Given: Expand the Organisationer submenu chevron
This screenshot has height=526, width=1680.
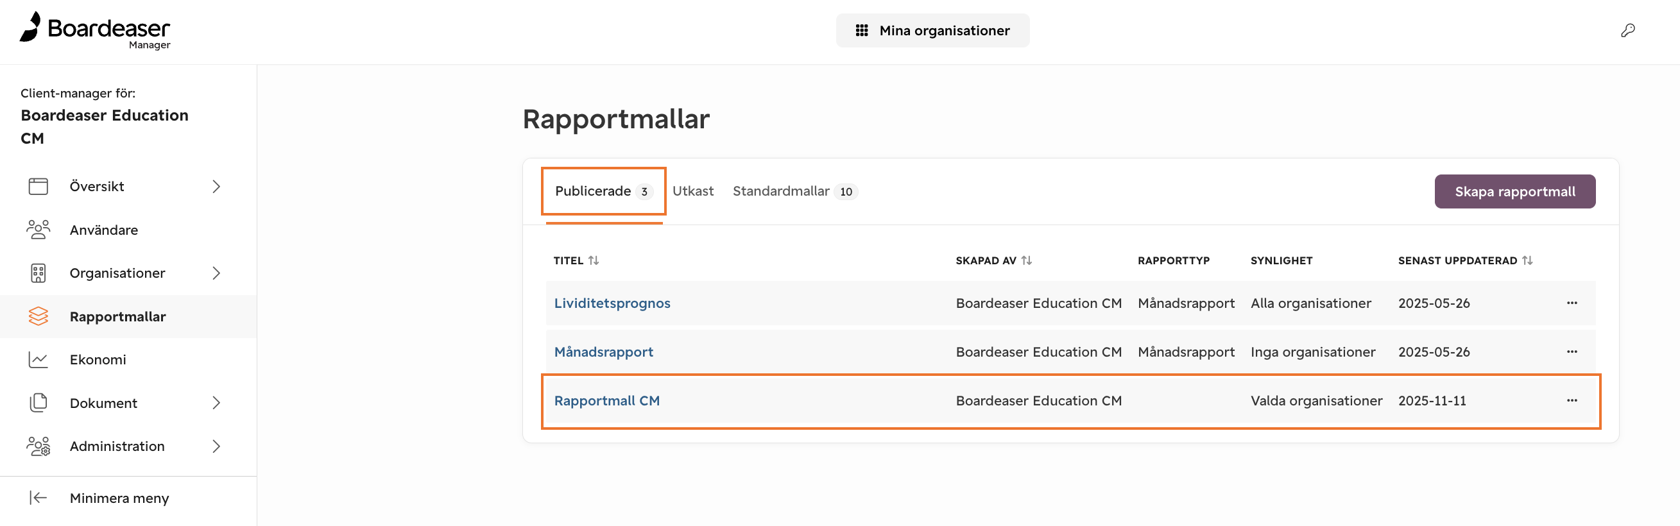Looking at the screenshot, I should (216, 273).
